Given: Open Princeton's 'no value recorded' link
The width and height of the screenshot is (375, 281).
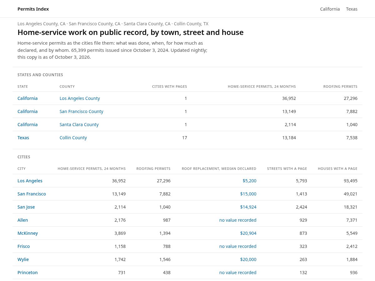Looking at the screenshot, I should (238, 273).
